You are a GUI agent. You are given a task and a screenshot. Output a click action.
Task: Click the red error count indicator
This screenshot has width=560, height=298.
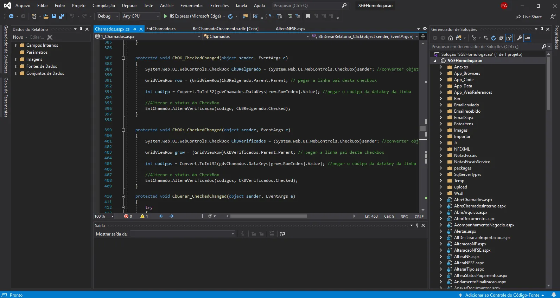126,216
